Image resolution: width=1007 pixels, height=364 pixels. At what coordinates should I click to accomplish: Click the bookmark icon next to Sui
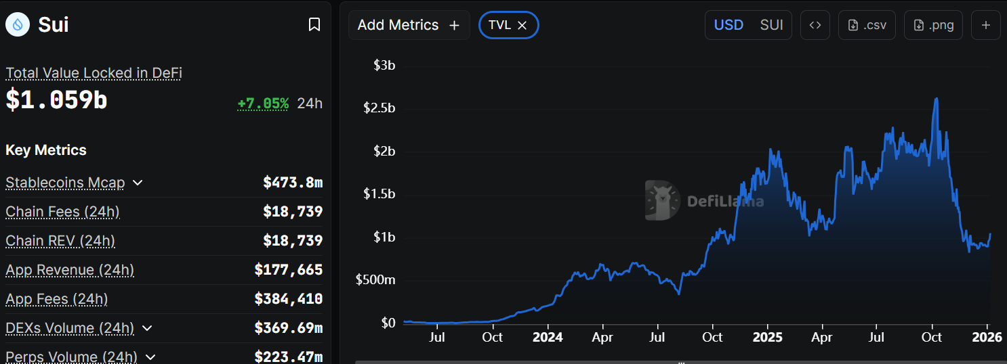coord(314,25)
